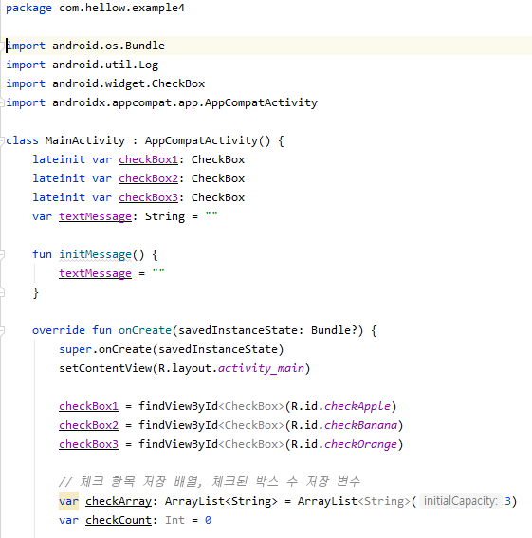Click the fold marker at initMessage closing brace

tap(2, 292)
